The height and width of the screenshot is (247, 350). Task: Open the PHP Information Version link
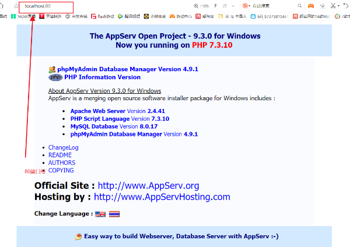[103, 77]
